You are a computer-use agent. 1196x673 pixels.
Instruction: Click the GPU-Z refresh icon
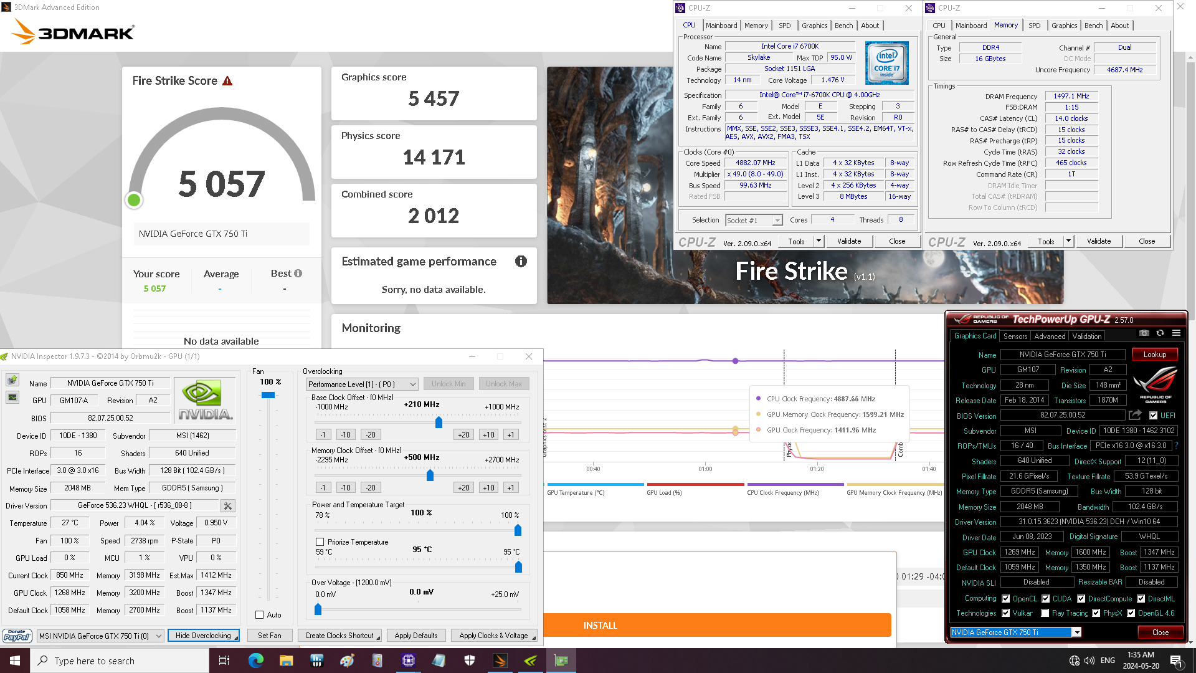1160,333
